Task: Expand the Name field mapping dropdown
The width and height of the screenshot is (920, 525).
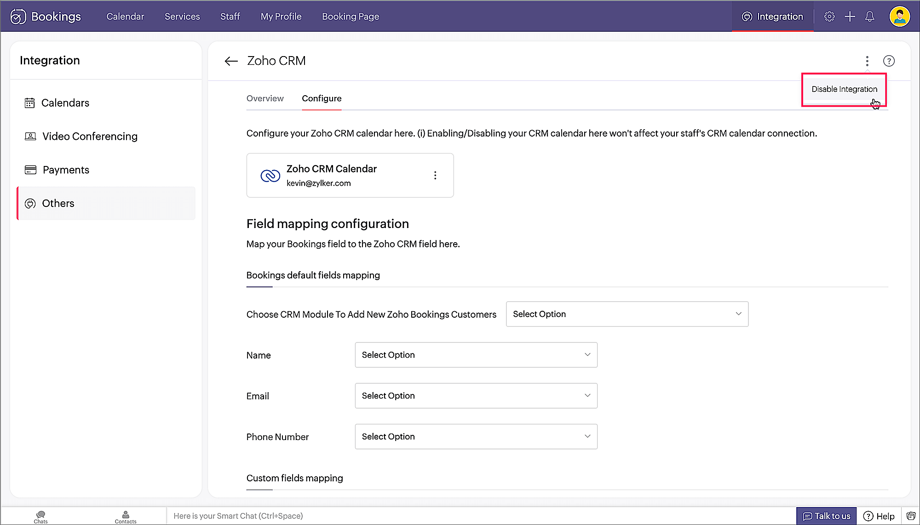Action: [476, 355]
